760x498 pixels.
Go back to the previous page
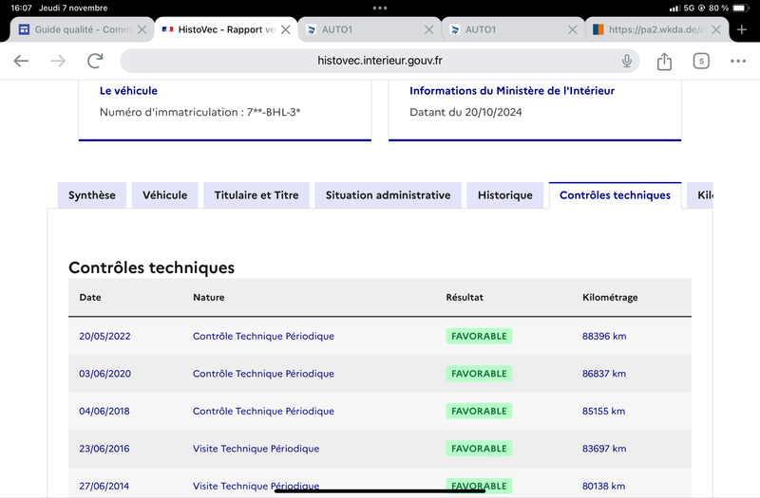tap(21, 61)
